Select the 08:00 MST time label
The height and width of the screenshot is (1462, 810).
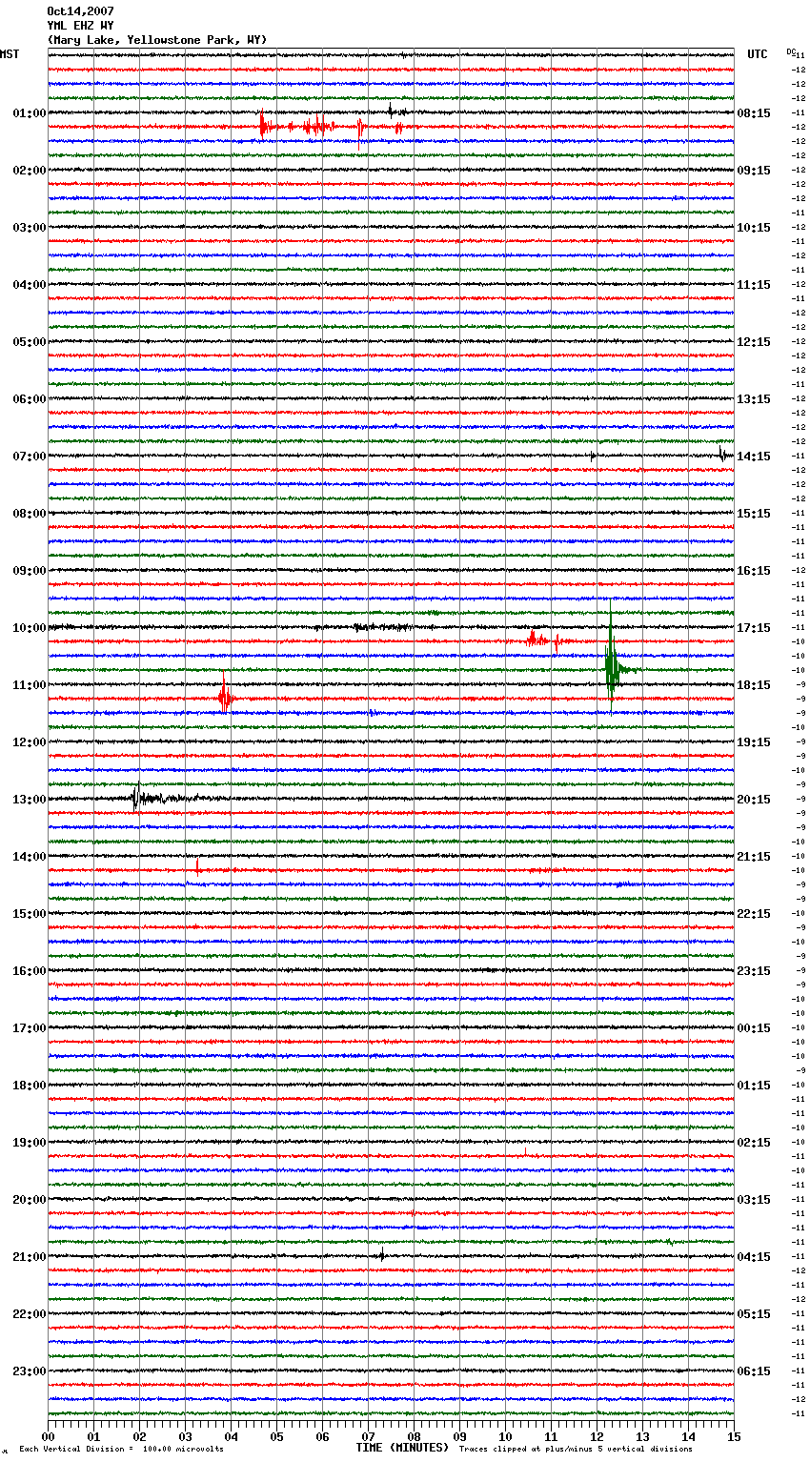click(x=30, y=514)
